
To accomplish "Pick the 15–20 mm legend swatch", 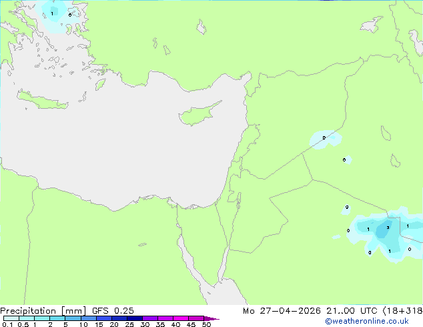I will [x=103, y=318].
